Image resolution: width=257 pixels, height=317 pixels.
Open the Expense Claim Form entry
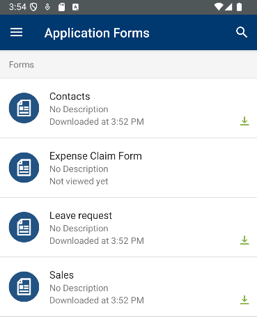[128, 168]
